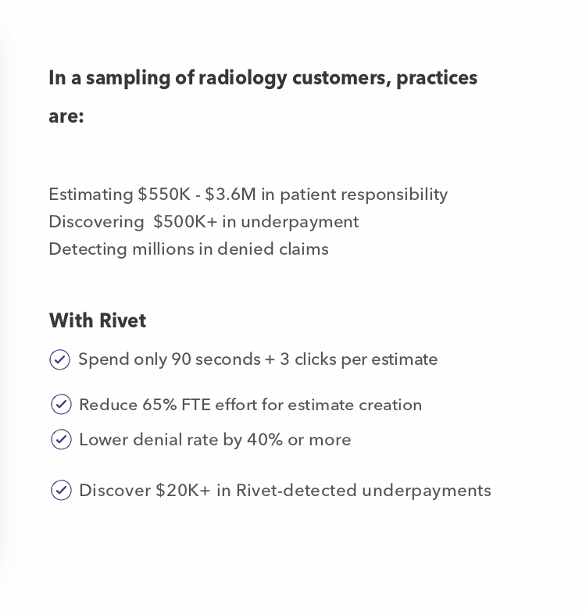Click the checkmark icon next to 'Reduce 65% FTE effort'
Screen dimensions: 586x611
[x=61, y=404]
